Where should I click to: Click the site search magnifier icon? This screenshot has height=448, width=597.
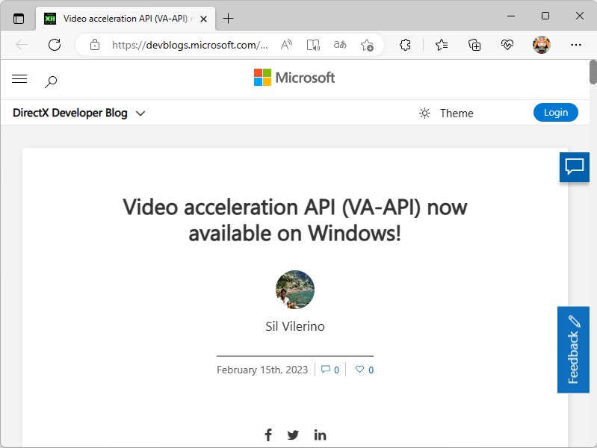coord(51,81)
